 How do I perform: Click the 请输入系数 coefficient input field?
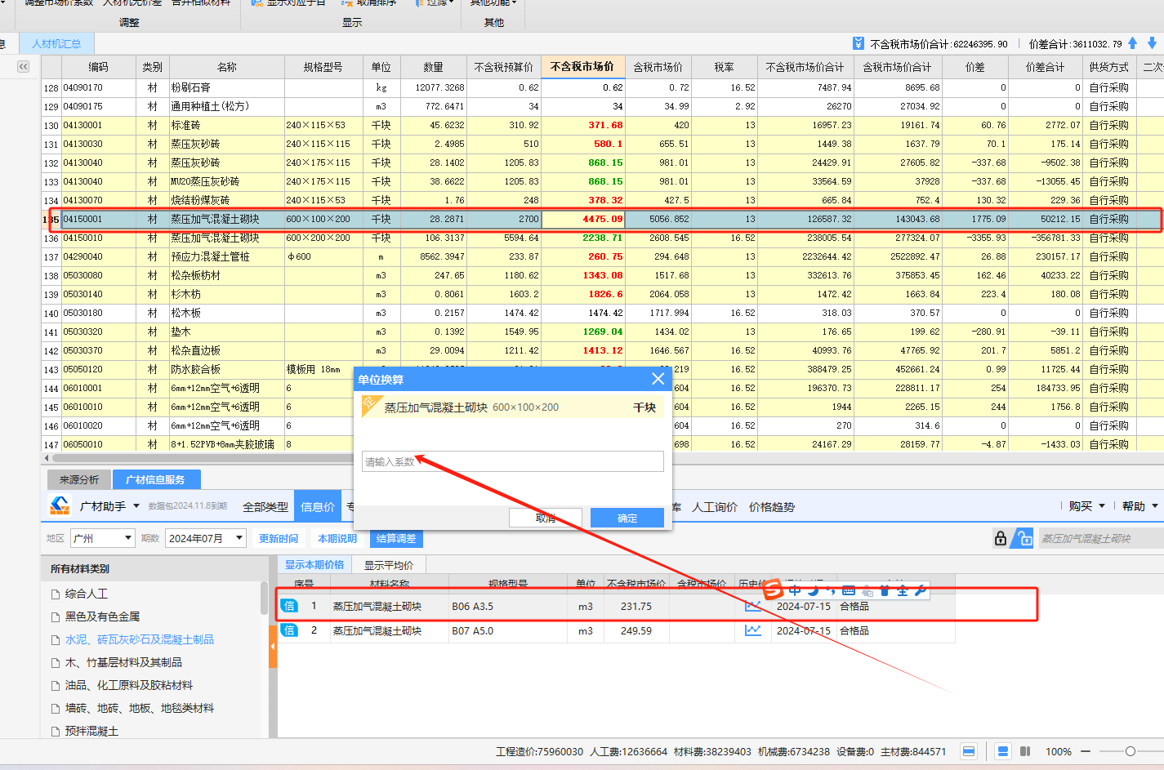tap(513, 461)
